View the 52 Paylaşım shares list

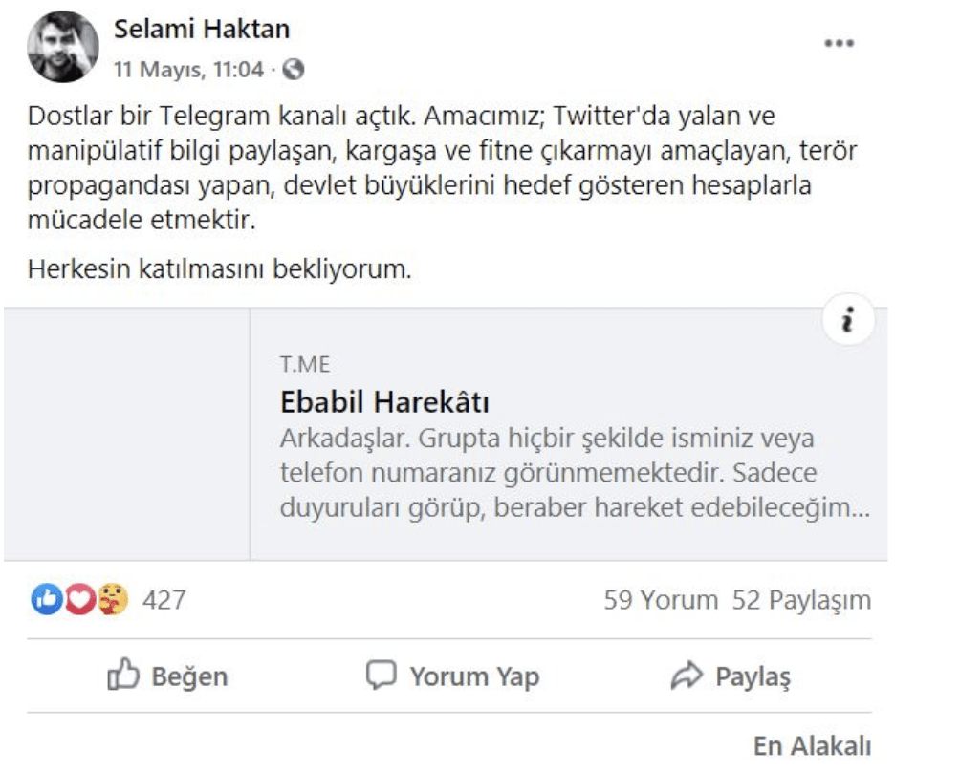click(x=801, y=601)
